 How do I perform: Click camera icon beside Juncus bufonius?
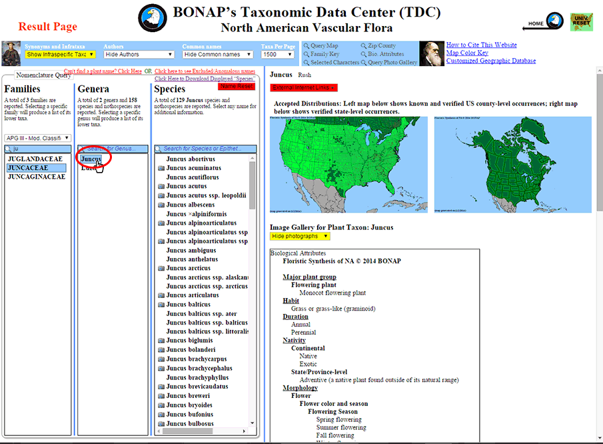point(161,415)
